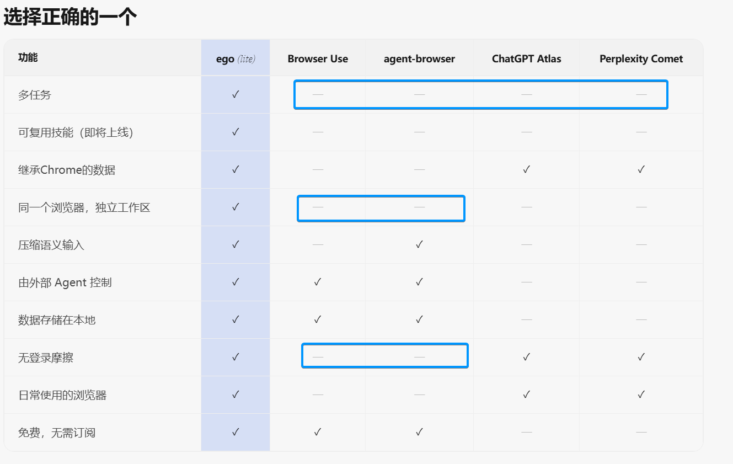Viewport: 733px width, 464px height.
Task: Select the Browser Use column header
Action: pyautogui.click(x=318, y=59)
